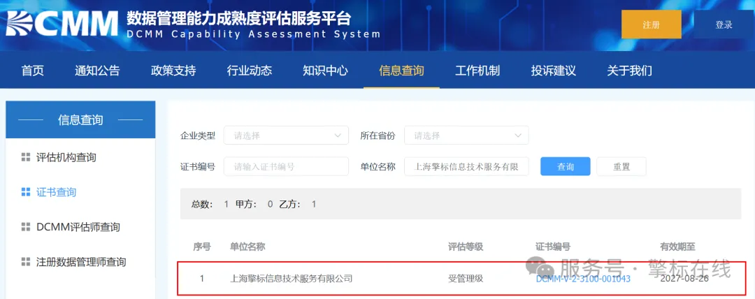This screenshot has width=755, height=299.
Task: Open 投诉建议 navigation item
Action: pos(554,71)
